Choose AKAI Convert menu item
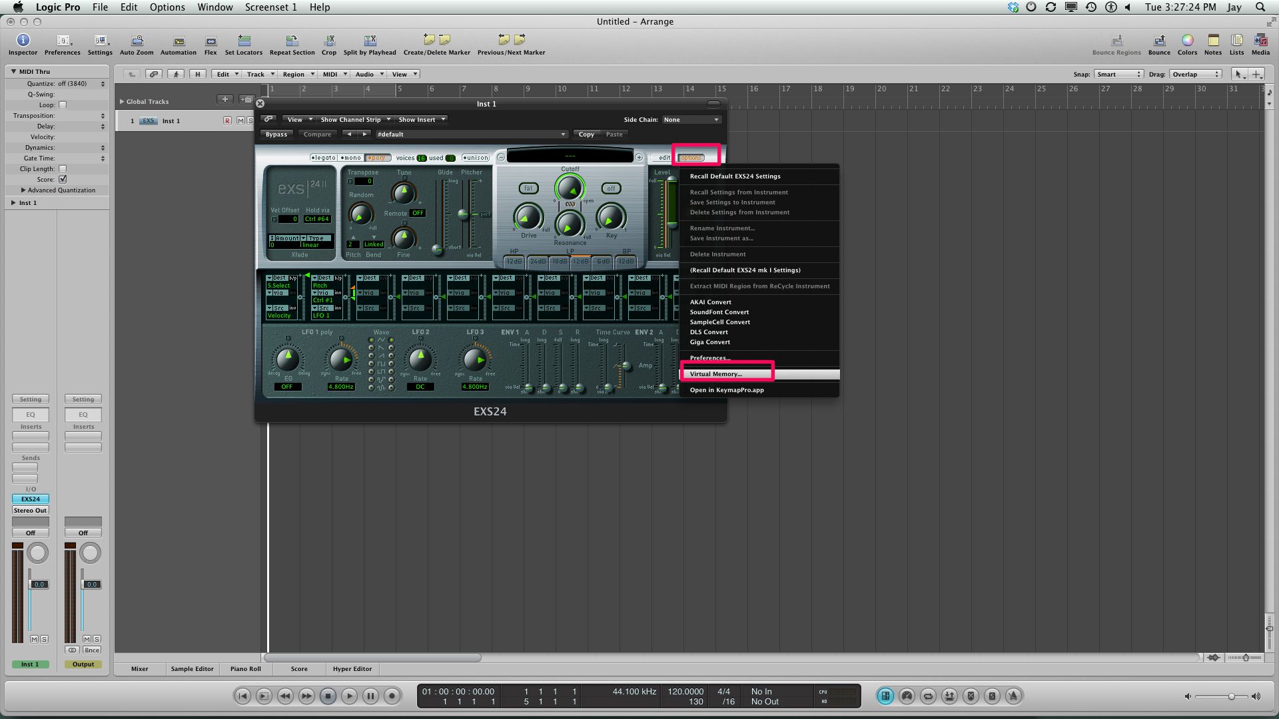 coord(759,302)
